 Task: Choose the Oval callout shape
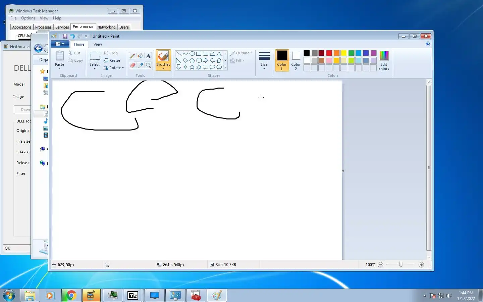(x=212, y=67)
